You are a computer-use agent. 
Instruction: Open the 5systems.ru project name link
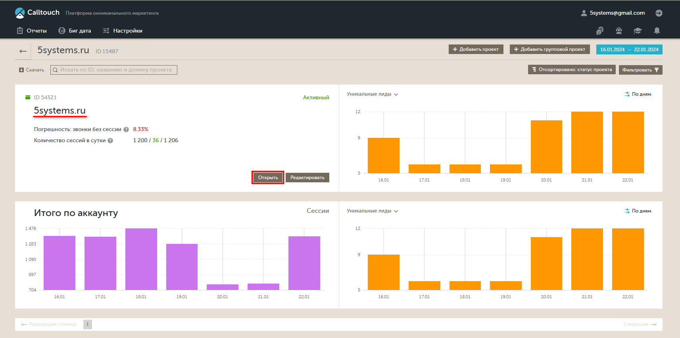point(60,110)
